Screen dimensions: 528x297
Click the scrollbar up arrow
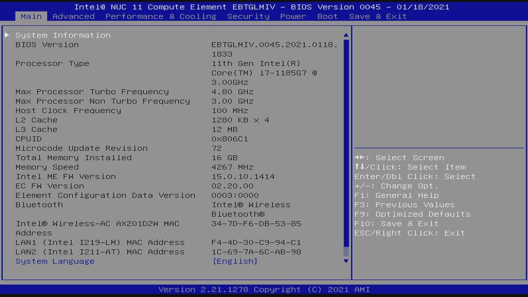(346, 35)
